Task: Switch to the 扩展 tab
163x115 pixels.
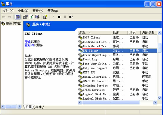Action: click(29, 107)
